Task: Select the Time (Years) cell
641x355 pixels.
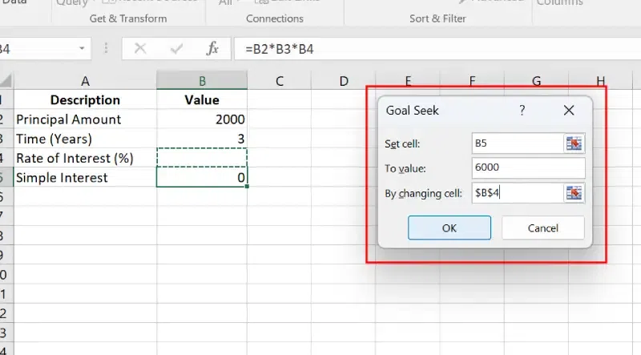Action: click(85, 139)
